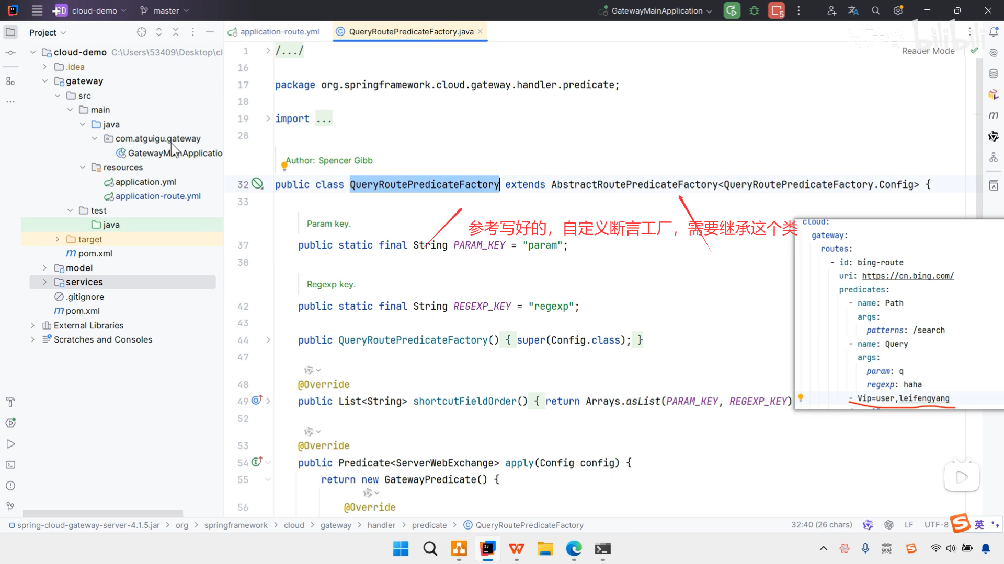
Task: Collapse the src folder
Action: (58, 96)
